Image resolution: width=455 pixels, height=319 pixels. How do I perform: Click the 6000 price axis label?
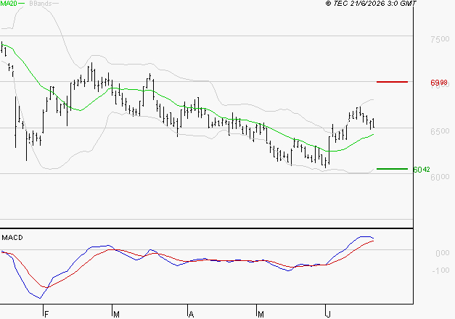click(440, 177)
